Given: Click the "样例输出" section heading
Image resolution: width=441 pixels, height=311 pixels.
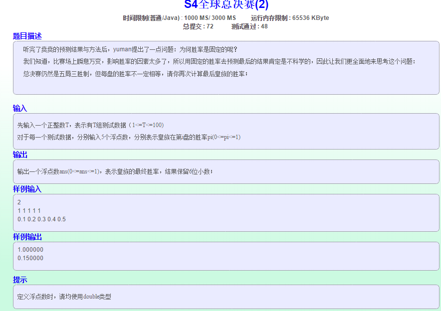Looking at the screenshot, I should (27, 237).
